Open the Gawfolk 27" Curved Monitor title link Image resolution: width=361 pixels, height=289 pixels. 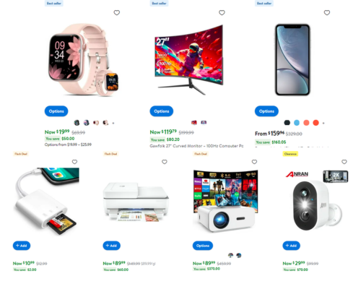[x=196, y=146]
